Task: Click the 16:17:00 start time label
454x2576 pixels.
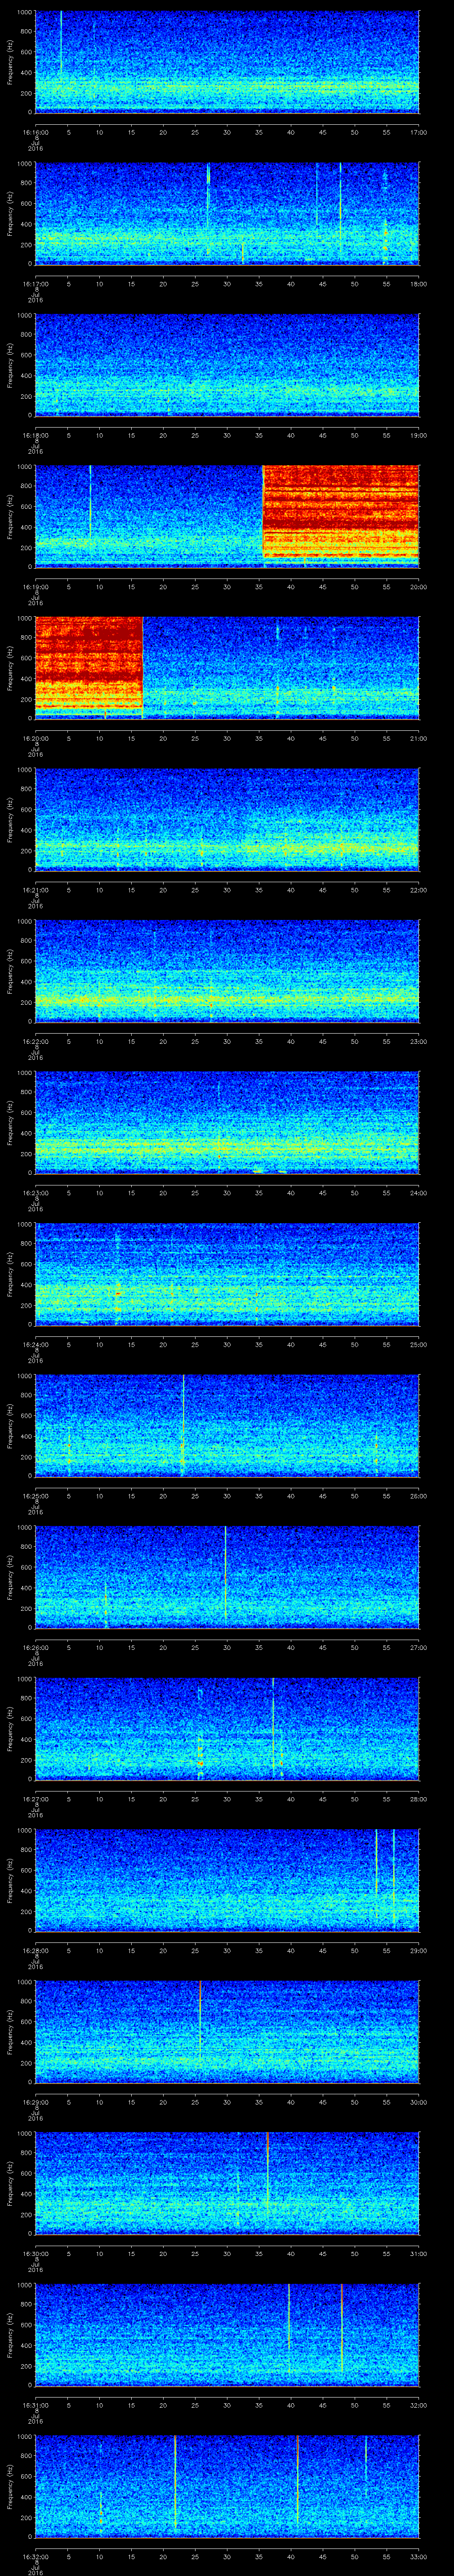Action: click(35, 284)
